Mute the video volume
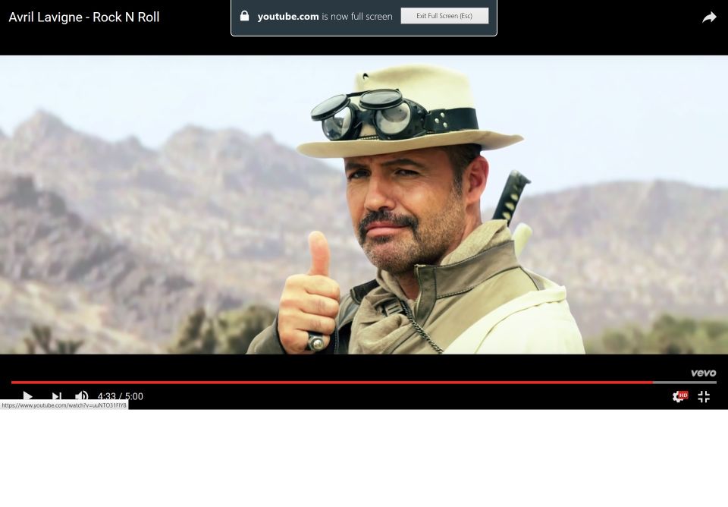Screen dimensions: 728x507 [81, 396]
